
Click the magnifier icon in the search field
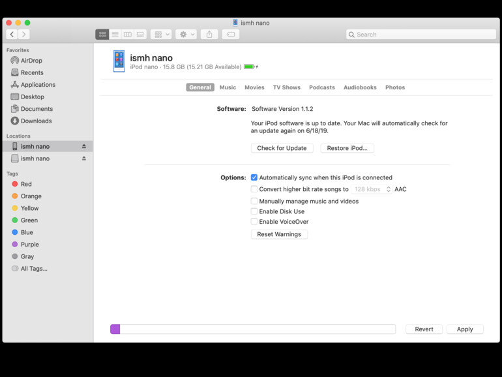(351, 35)
